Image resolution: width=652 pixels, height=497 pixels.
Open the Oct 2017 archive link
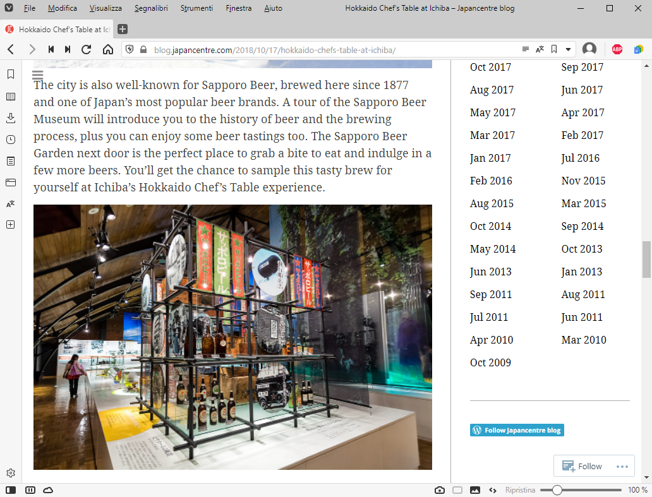(x=491, y=68)
